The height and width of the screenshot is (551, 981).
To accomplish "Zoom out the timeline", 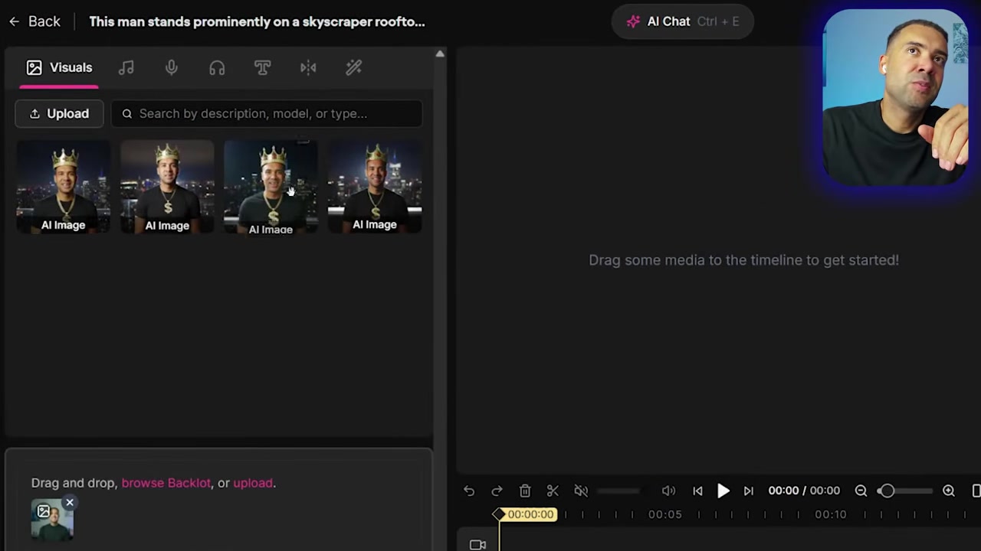I will pyautogui.click(x=861, y=491).
